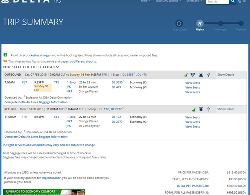This screenshot has width=250, height=195.
Task: Open the direct ticketing charges link
Action: pos(35,55)
